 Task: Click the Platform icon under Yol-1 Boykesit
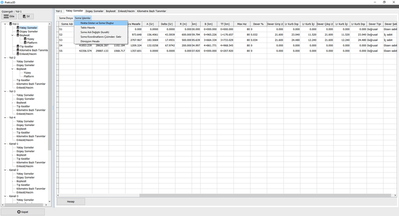pos(25,43)
